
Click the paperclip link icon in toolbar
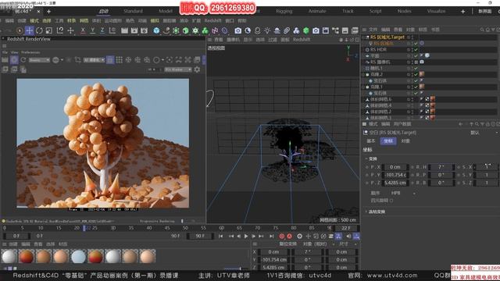287,30
